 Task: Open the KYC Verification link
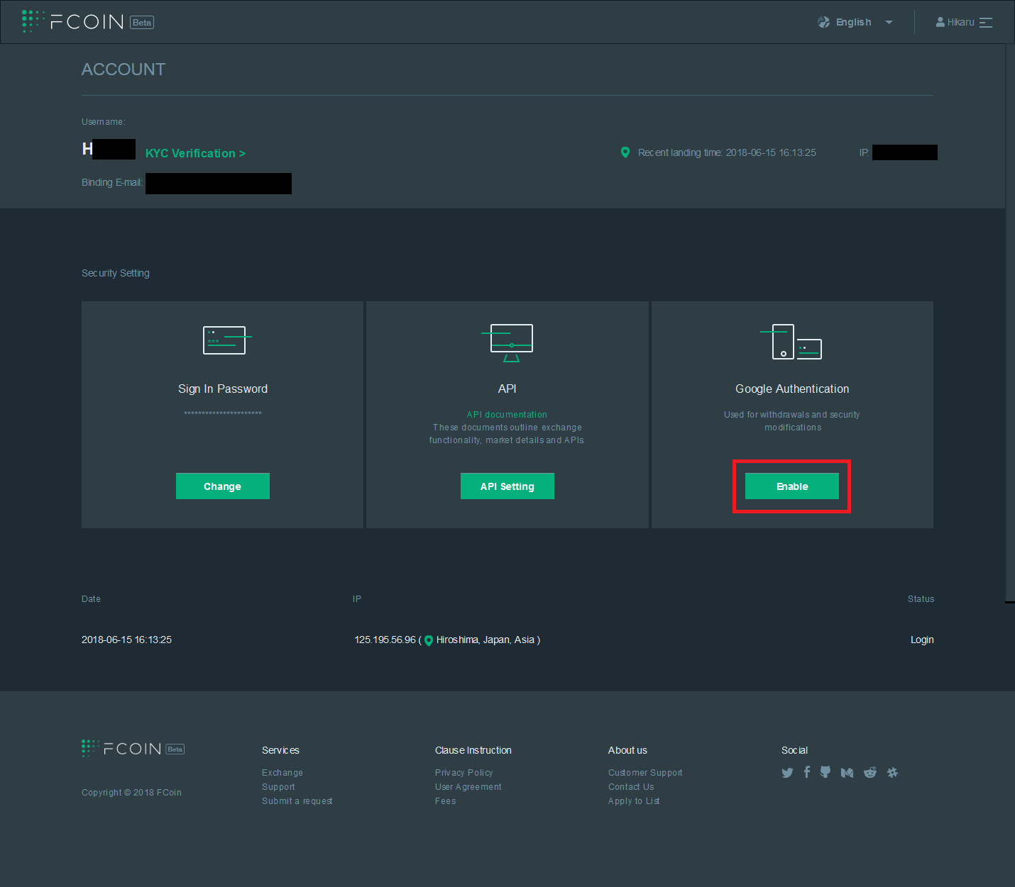195,153
